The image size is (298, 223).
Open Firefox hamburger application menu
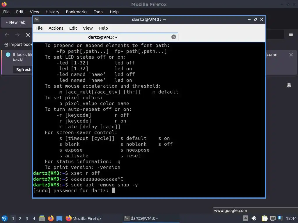[291, 35]
